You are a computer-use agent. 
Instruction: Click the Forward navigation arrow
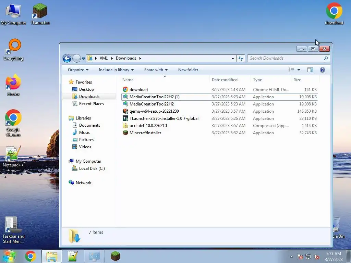point(76,58)
